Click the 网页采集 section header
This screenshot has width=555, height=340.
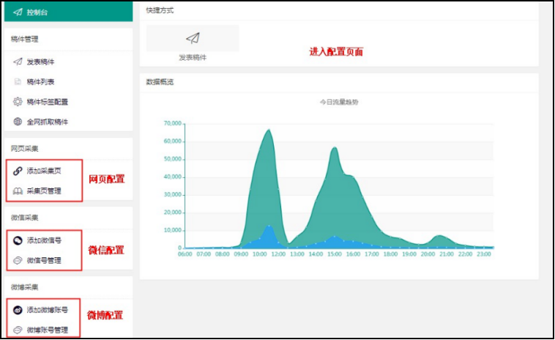click(x=24, y=149)
